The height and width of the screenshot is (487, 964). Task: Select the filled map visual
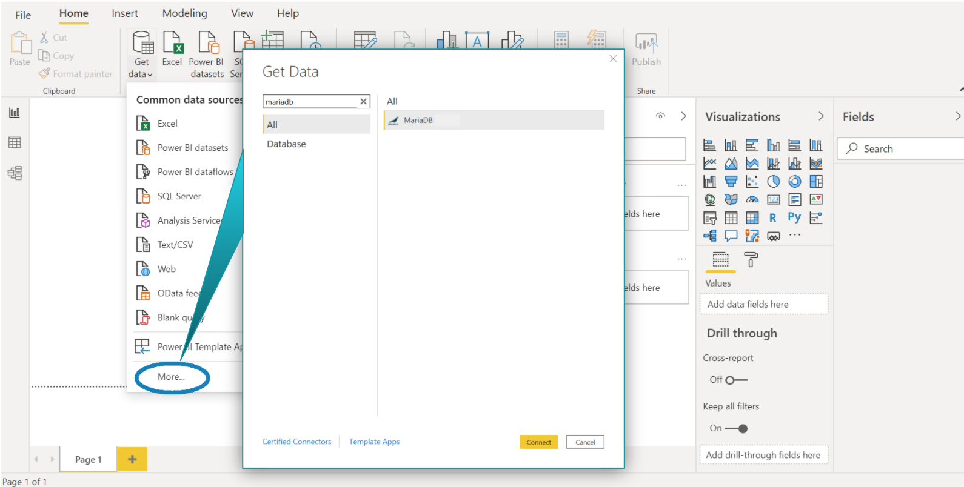(731, 200)
